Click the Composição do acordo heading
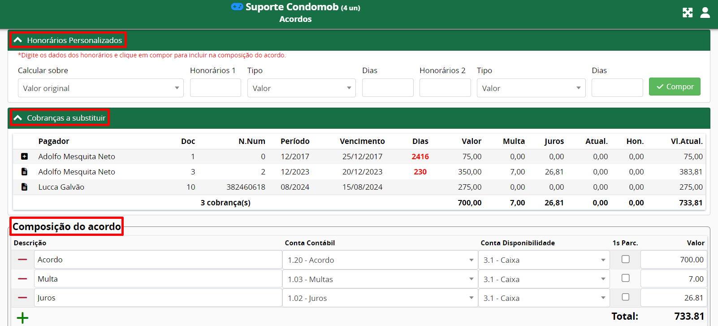The width and height of the screenshot is (718, 326). point(67,226)
